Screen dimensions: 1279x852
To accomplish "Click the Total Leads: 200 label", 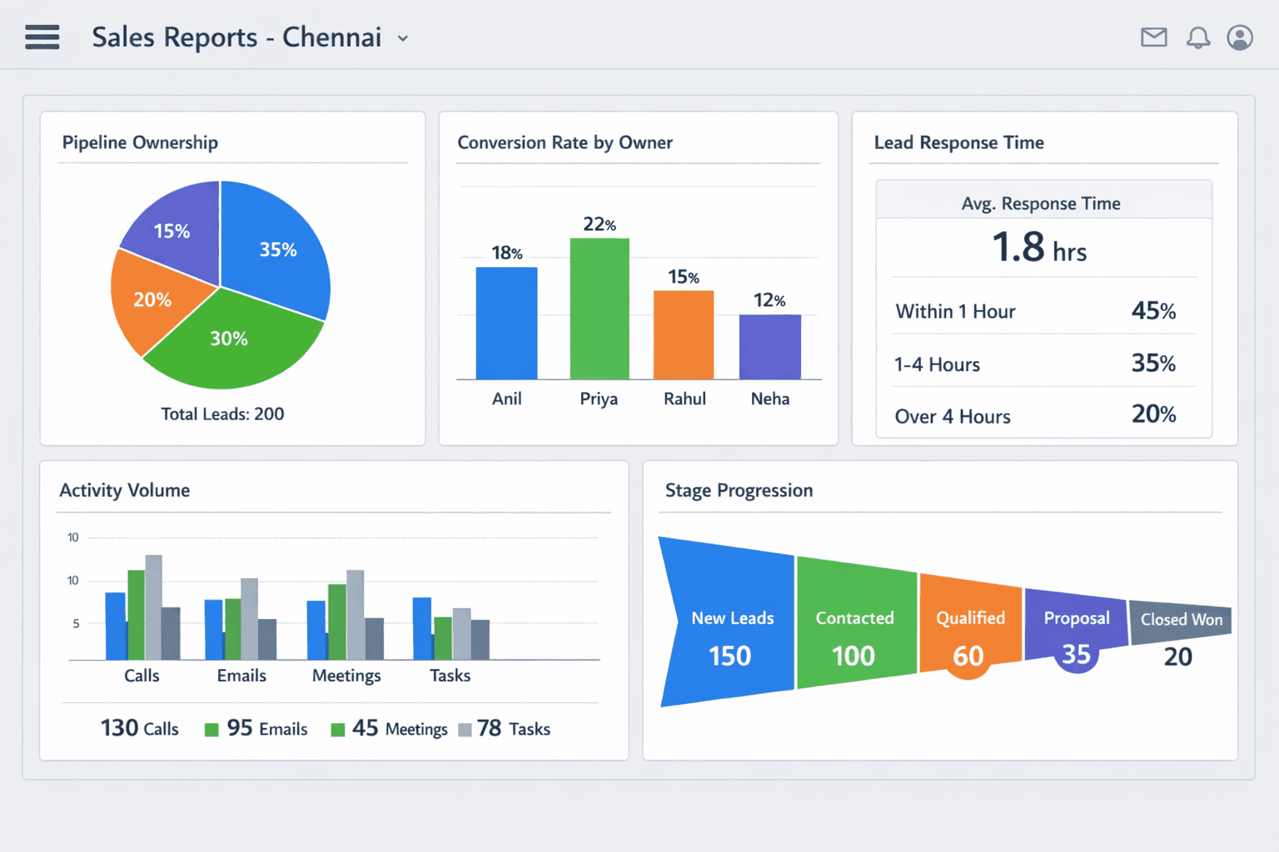I will [x=221, y=414].
